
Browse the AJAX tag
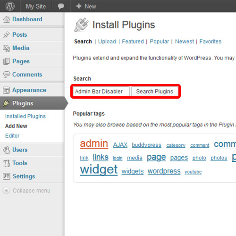tap(120, 145)
